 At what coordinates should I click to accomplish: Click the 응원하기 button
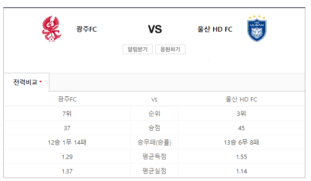[x=170, y=49]
